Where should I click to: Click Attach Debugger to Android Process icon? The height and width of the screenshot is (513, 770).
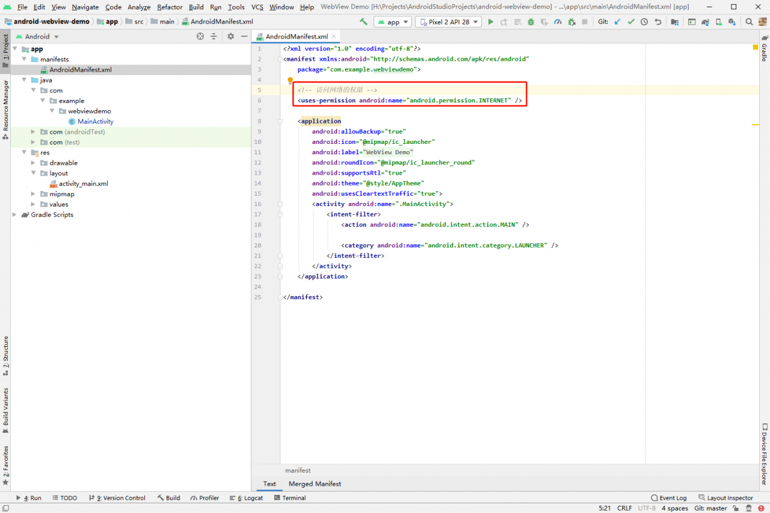(571, 22)
